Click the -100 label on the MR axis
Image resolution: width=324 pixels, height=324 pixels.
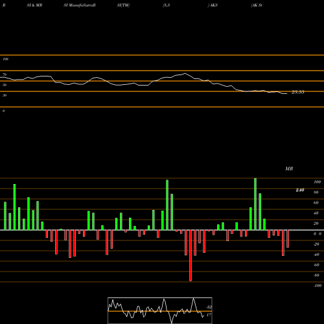[318, 286]
